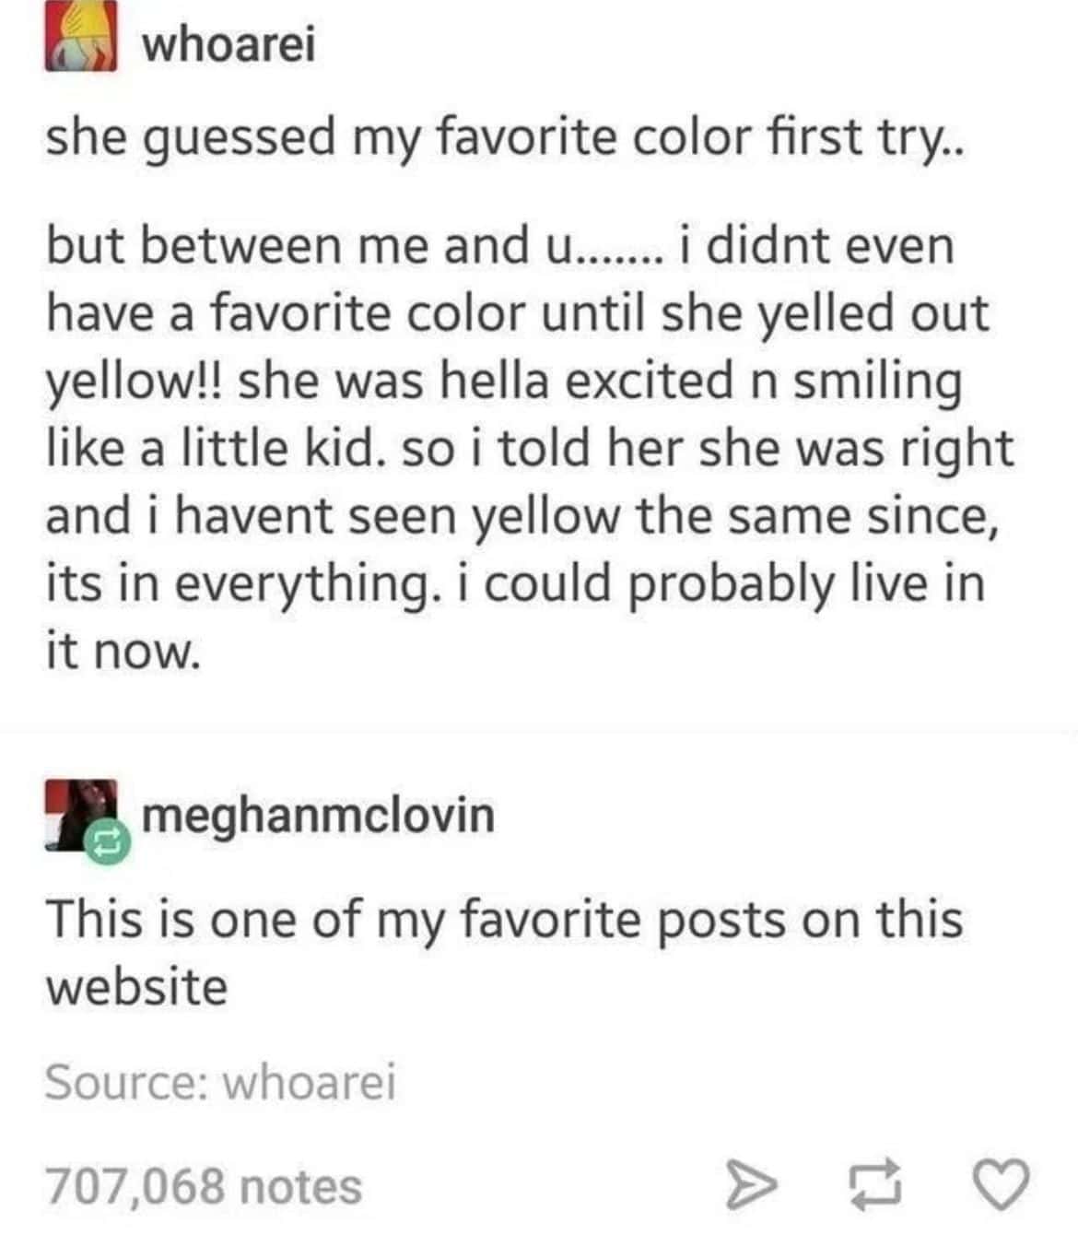This screenshot has height=1246, width=1078.
Task: Click the line starting with "yellow!!"
Action: click(x=504, y=383)
